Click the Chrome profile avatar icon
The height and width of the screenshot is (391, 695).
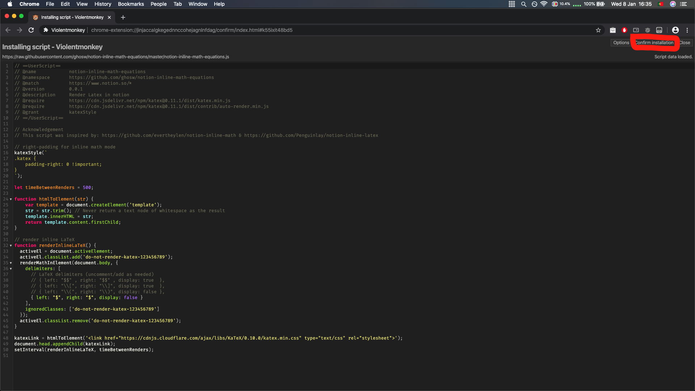coord(675,30)
